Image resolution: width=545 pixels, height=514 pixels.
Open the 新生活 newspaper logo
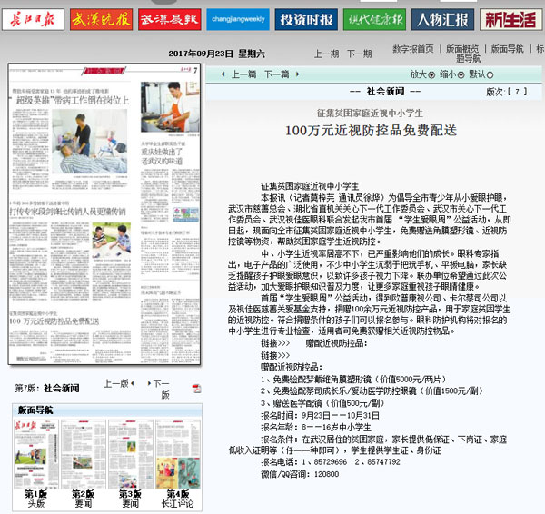click(x=510, y=19)
